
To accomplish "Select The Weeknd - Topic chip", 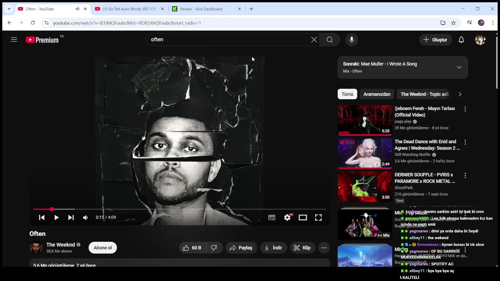I will tap(425, 94).
